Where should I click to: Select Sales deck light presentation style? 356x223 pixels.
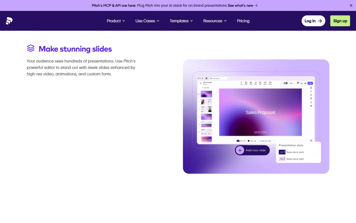click(x=295, y=159)
